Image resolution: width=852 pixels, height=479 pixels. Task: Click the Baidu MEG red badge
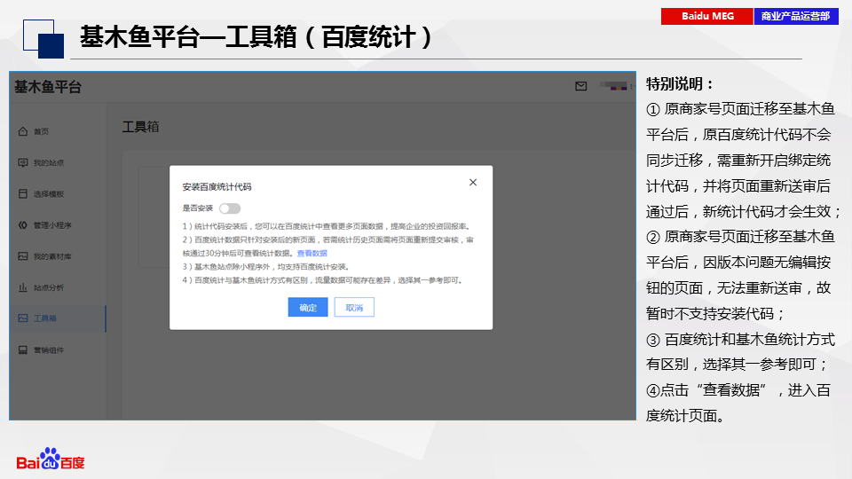707,16
